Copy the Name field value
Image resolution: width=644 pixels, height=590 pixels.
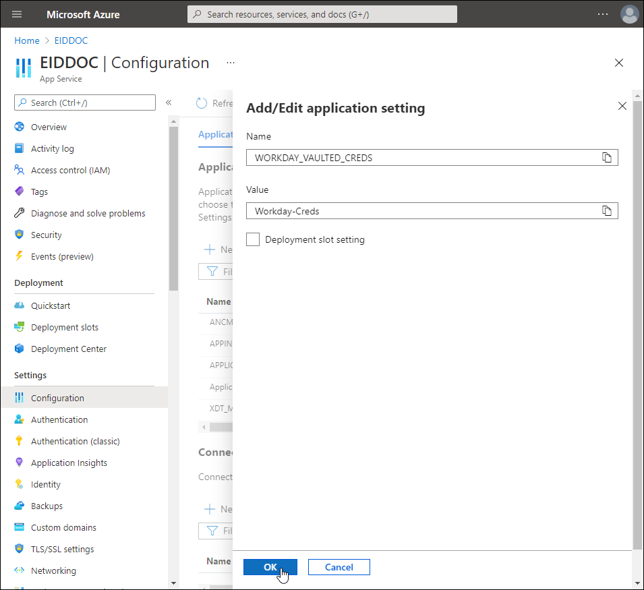pyautogui.click(x=607, y=157)
